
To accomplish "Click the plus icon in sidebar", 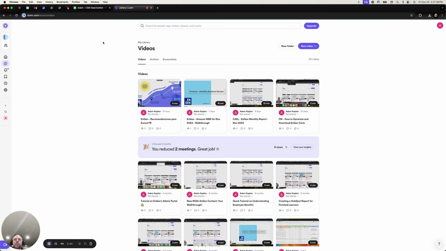I will click(6, 105).
